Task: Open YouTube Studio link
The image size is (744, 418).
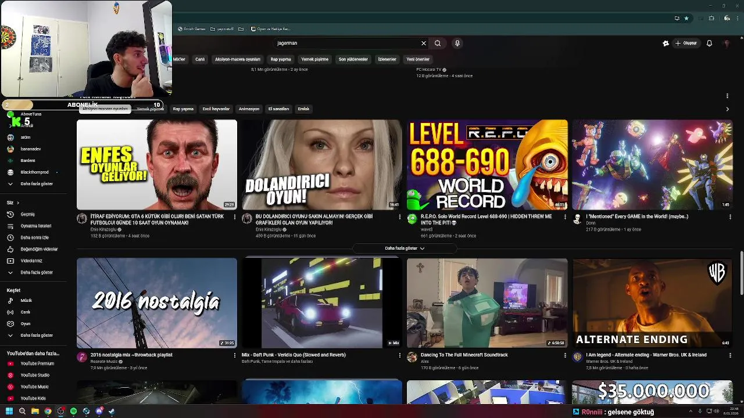Action: [34, 375]
